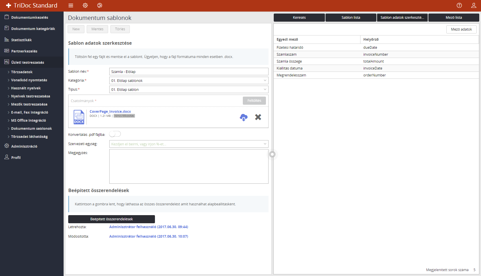The height and width of the screenshot is (276, 481).
Task: Click the Üzleti testreszabás sliders icon
Action: click(x=7, y=62)
